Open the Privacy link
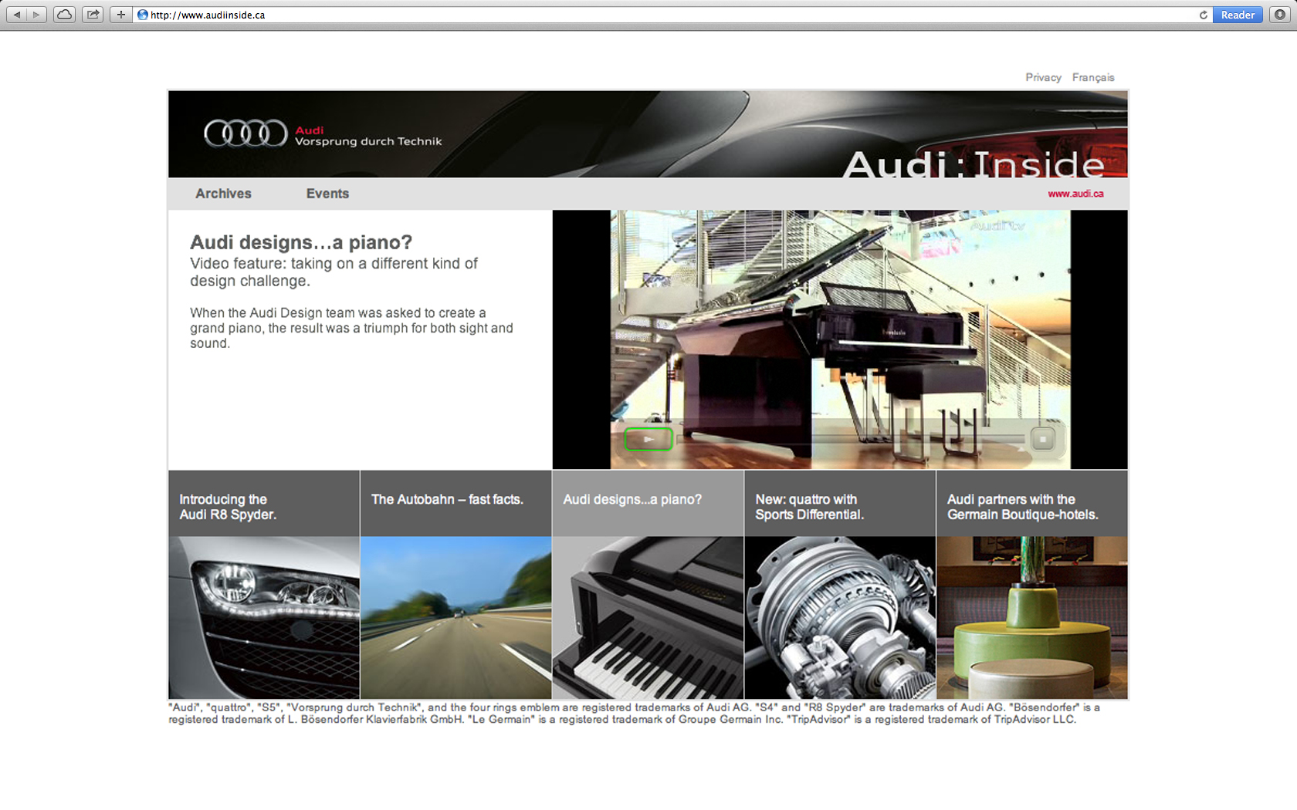The image size is (1297, 810). point(1043,77)
